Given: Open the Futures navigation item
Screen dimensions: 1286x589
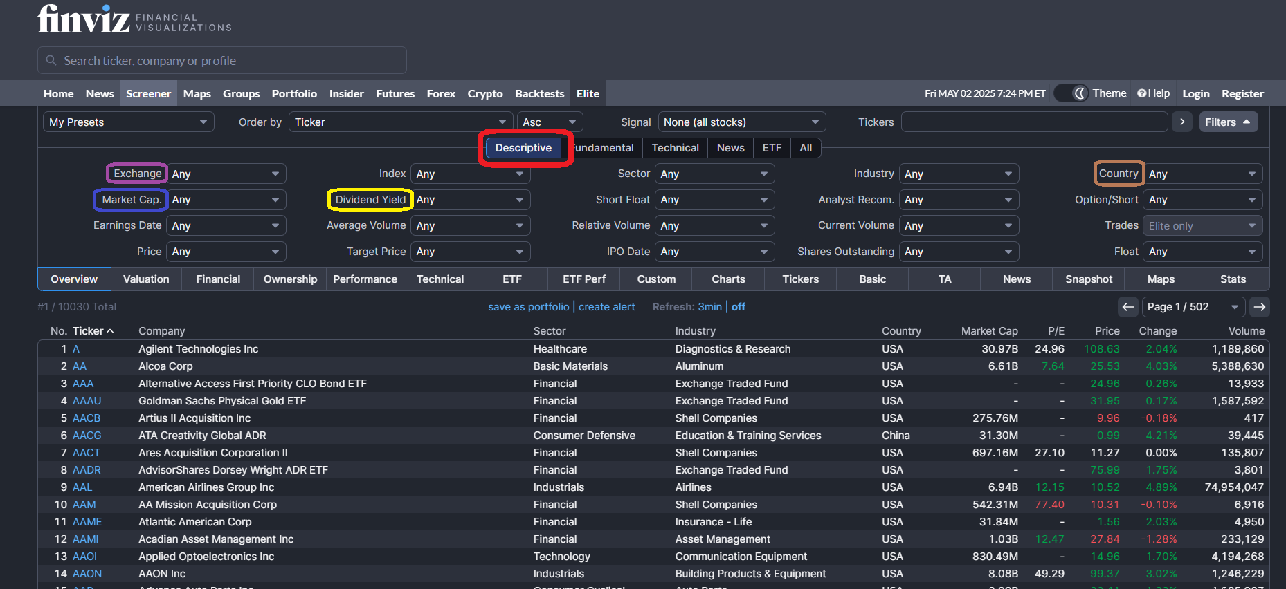Looking at the screenshot, I should coord(395,93).
